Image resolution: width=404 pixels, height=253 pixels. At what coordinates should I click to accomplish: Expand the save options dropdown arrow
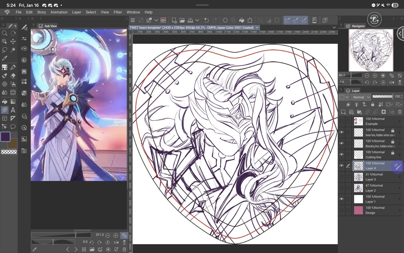coord(197,20)
